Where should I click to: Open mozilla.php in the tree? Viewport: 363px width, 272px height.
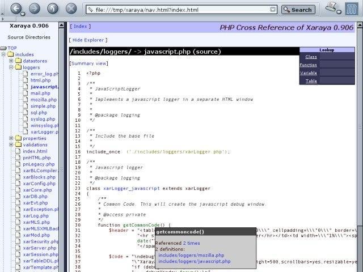(x=44, y=100)
